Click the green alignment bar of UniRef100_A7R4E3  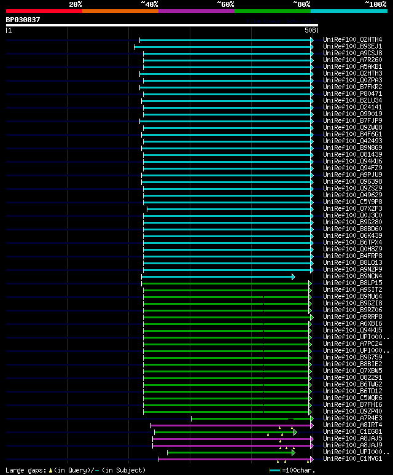point(251,418)
